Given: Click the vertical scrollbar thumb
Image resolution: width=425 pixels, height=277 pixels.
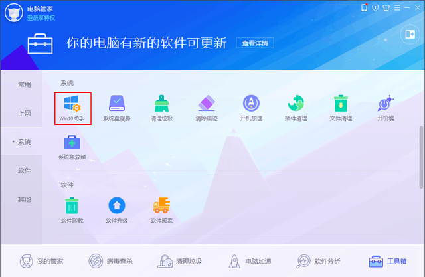Looking at the screenshot, I should coord(421,157).
